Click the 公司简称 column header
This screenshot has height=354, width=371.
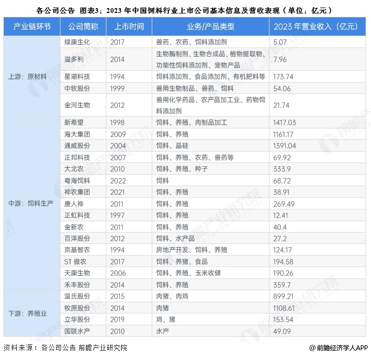coord(83,26)
